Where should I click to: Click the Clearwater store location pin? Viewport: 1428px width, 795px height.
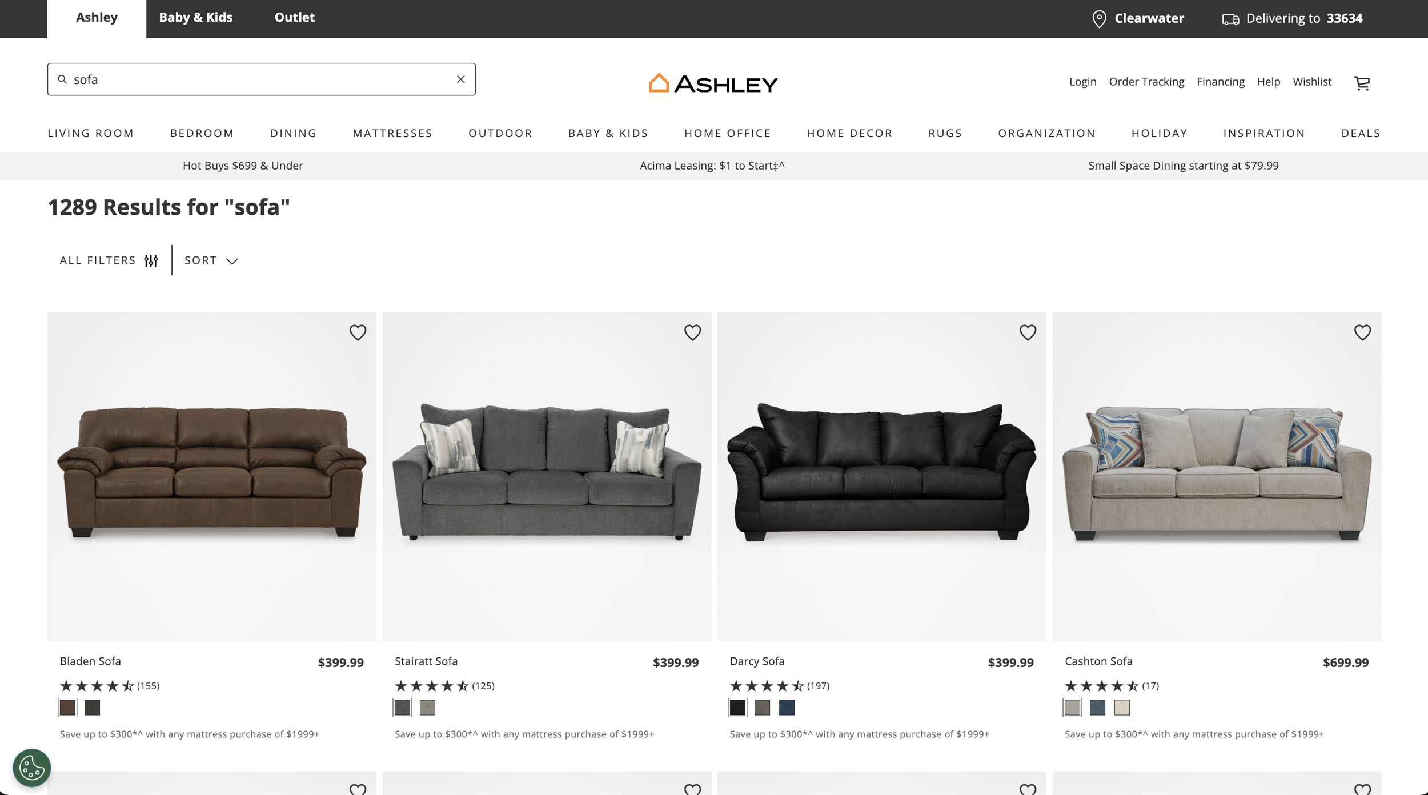tap(1099, 18)
